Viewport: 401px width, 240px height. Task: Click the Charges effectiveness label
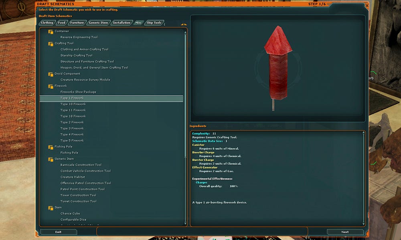[201, 183]
